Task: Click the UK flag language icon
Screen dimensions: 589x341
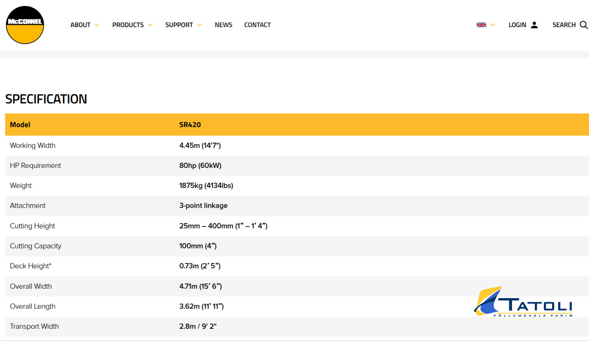Action: click(481, 25)
